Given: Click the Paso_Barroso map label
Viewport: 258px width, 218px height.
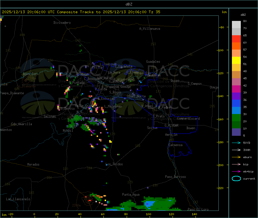Looking at the screenshot, I should [x=175, y=177].
